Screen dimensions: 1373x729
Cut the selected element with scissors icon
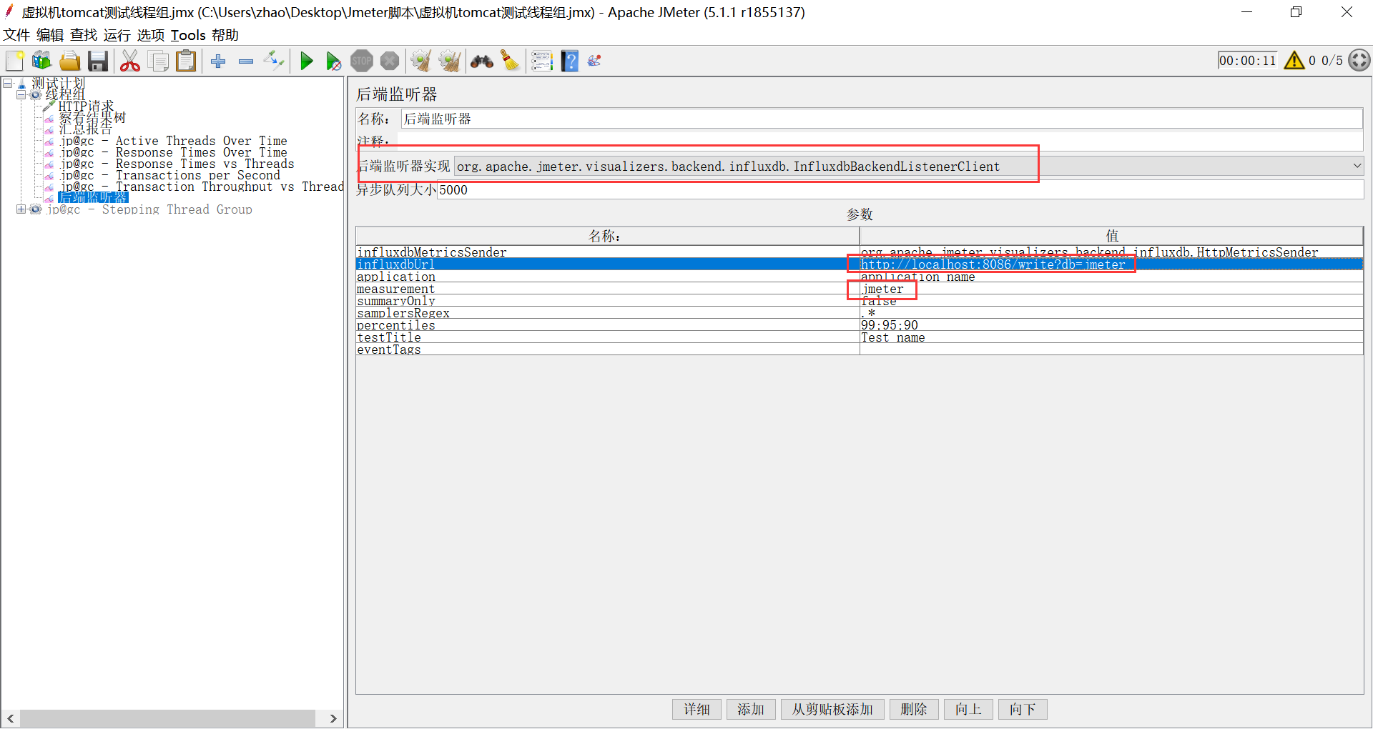tap(130, 61)
